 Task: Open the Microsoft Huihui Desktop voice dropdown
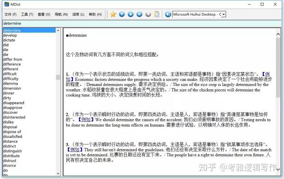(x=224, y=14)
